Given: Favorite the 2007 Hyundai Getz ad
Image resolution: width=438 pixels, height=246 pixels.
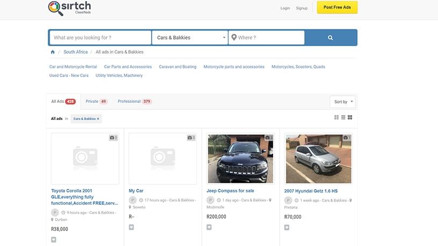Looking at the screenshot, I should coord(287,227).
